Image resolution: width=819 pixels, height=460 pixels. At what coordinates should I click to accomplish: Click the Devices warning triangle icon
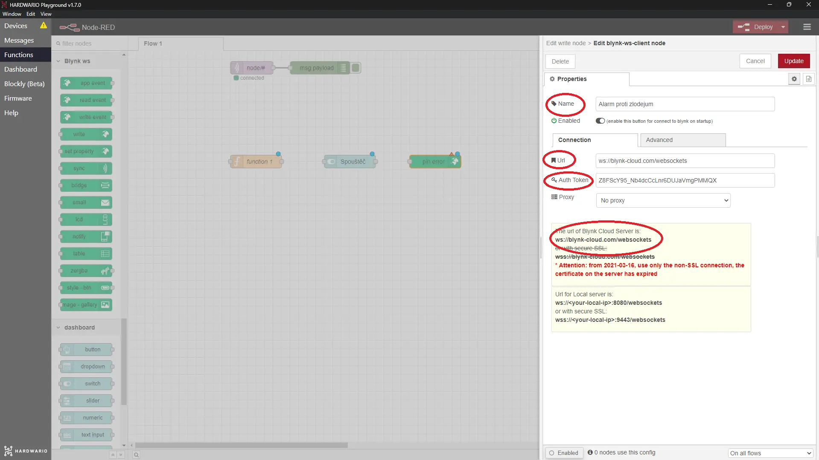44,26
